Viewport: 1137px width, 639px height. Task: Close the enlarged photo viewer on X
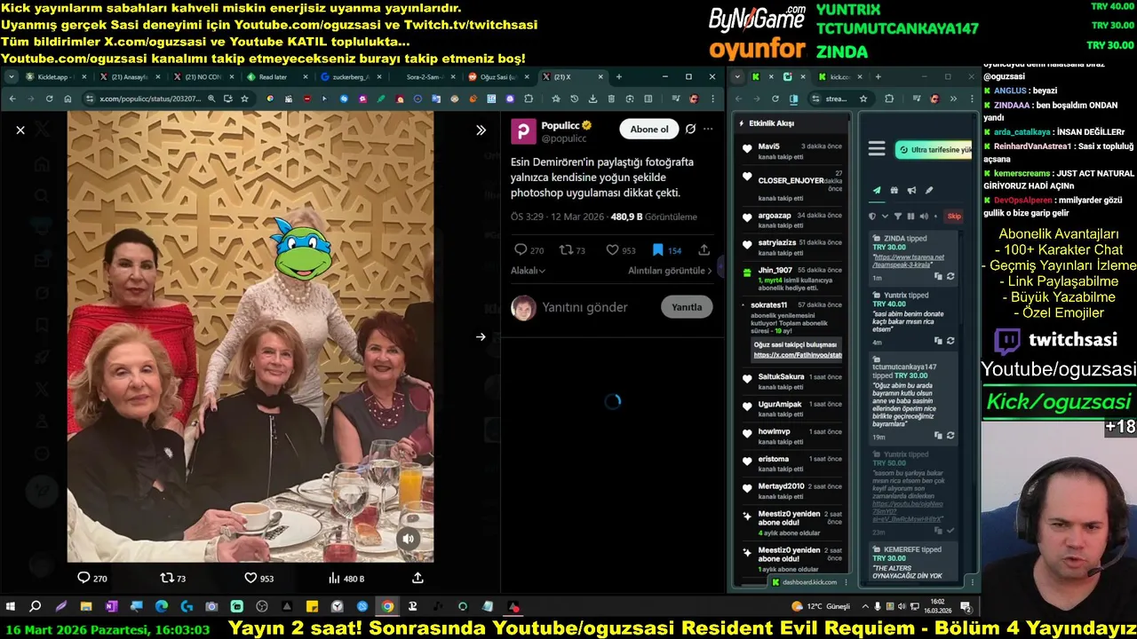tap(20, 130)
